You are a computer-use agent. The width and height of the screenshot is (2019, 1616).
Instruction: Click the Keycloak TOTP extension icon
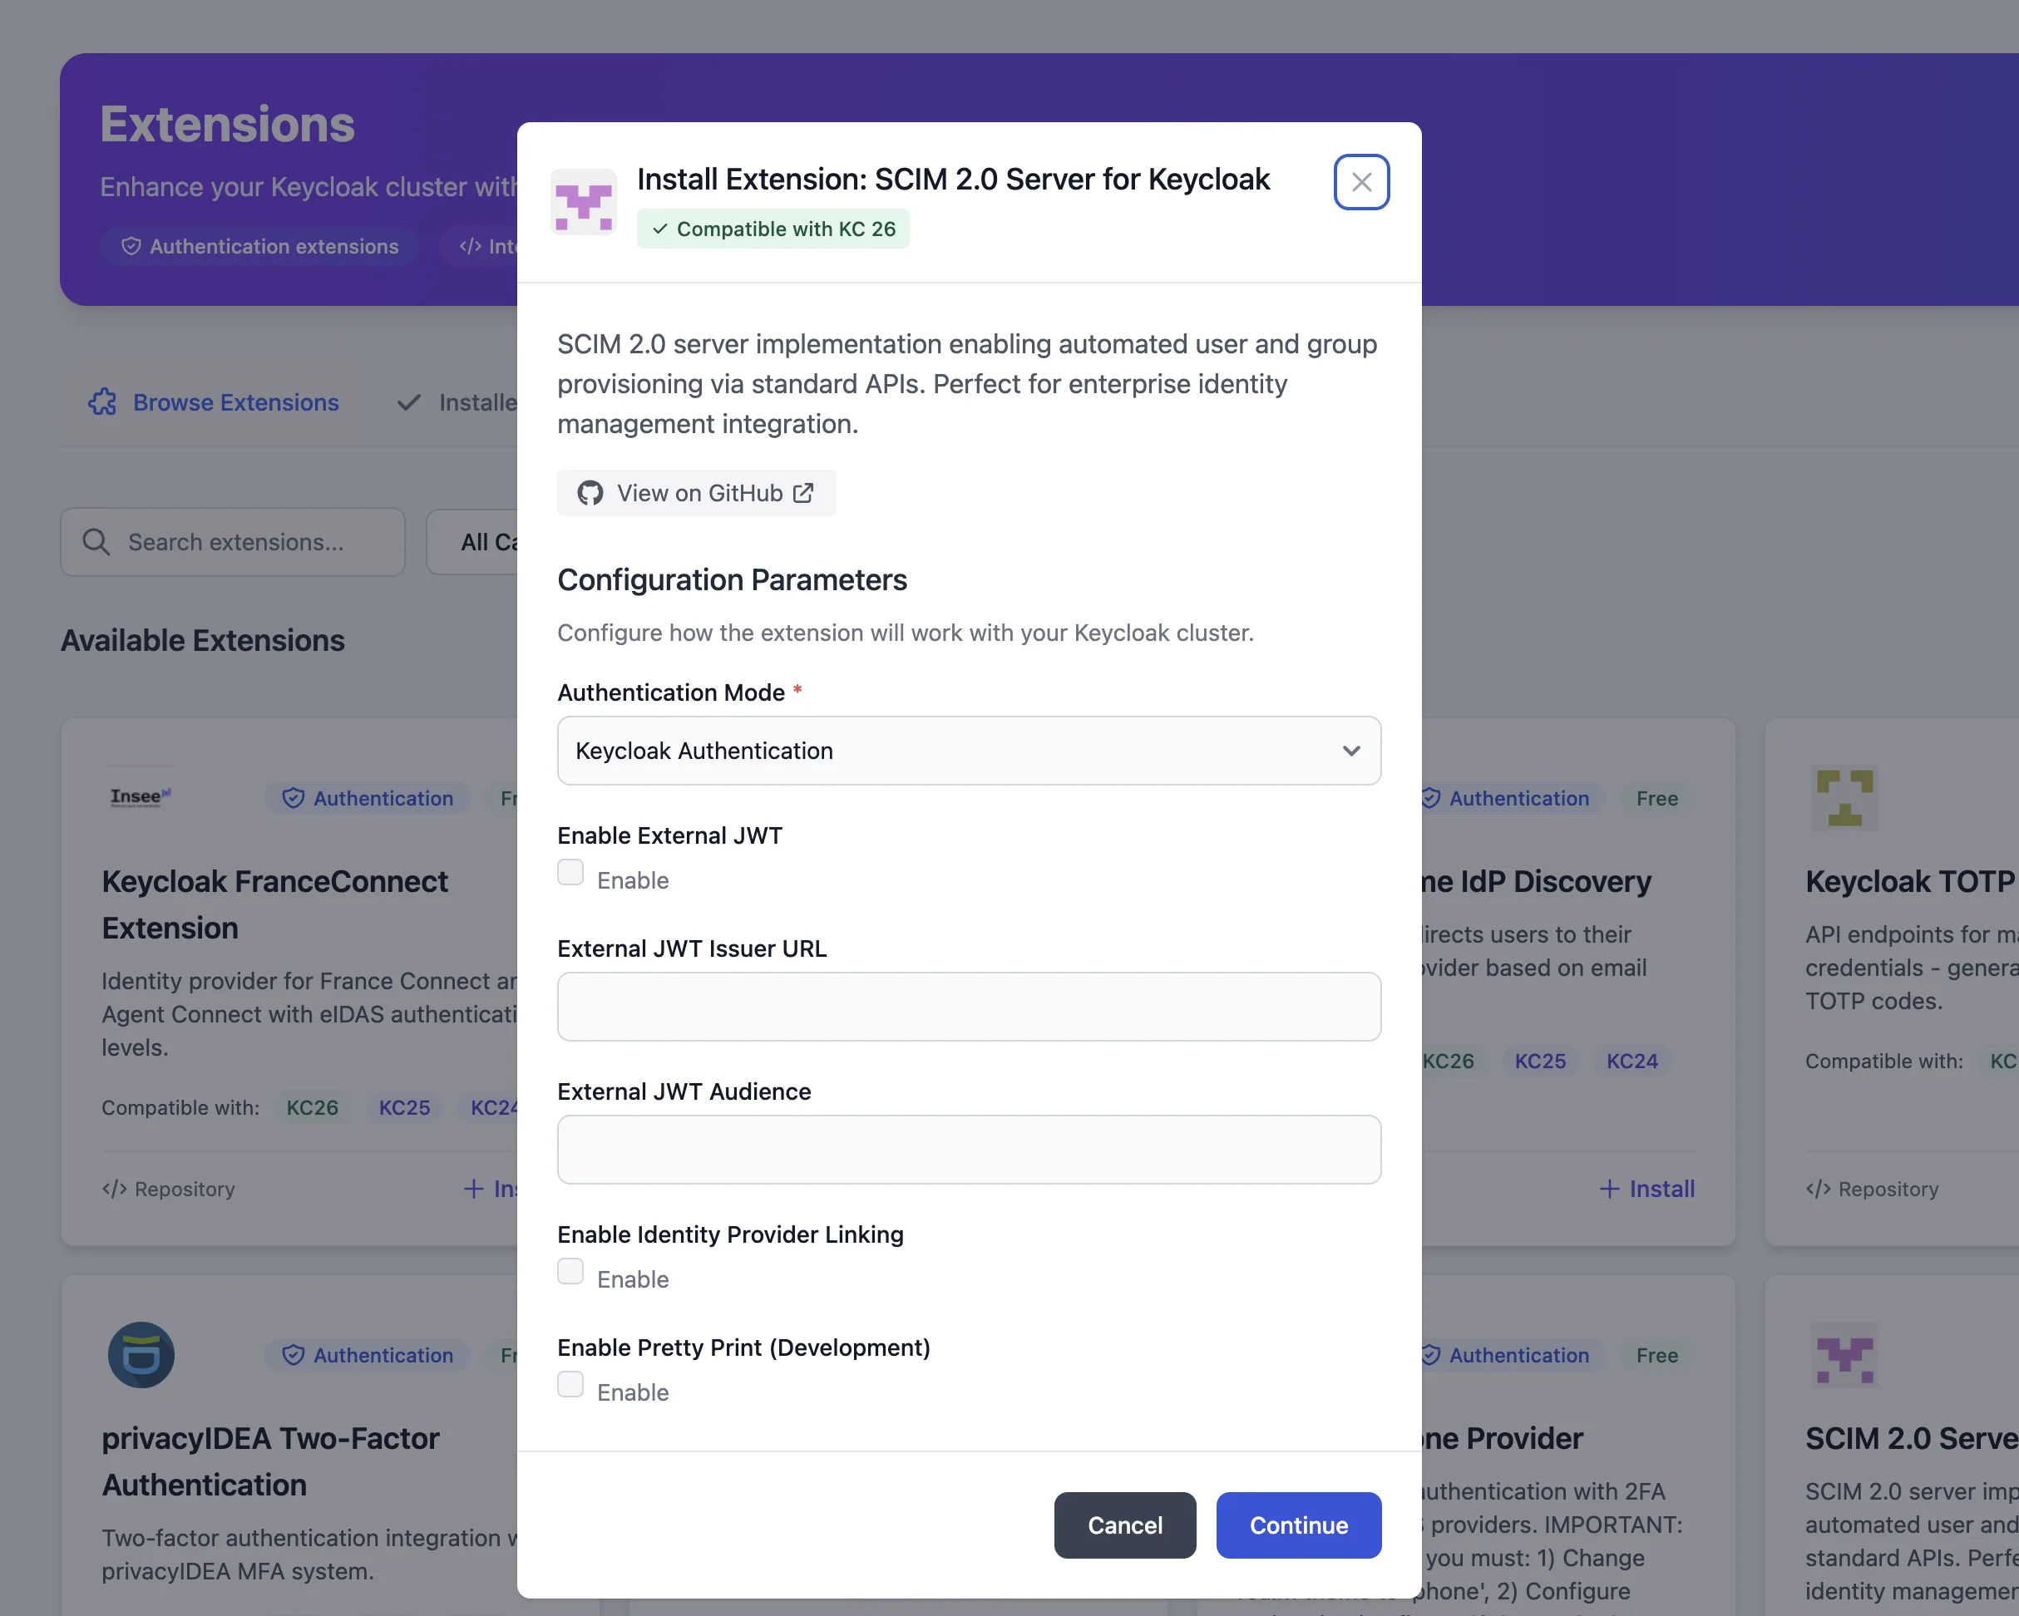point(1846,798)
